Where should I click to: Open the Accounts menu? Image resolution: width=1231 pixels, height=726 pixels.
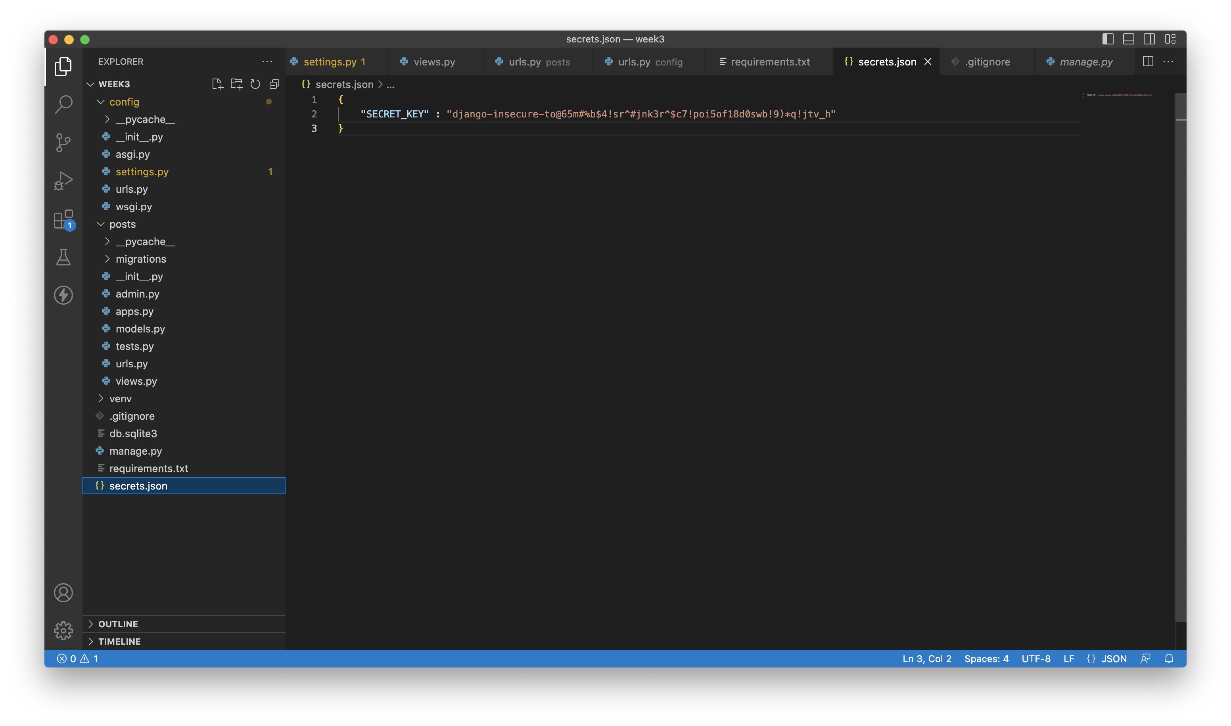point(63,592)
